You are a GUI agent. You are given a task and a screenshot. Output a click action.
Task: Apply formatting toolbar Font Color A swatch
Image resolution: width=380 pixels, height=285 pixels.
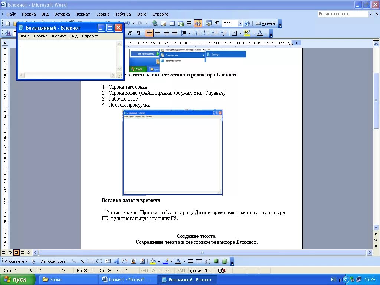pos(259,33)
